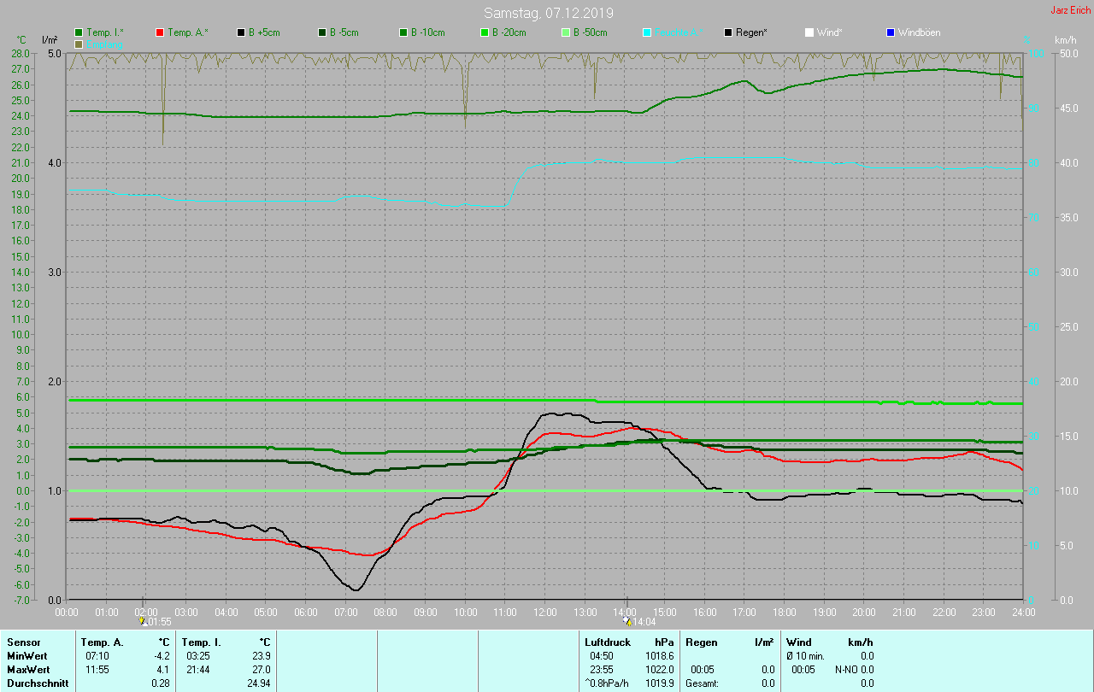Click the Temp. I. average "24.94"
1094x692 pixels.
tap(259, 683)
